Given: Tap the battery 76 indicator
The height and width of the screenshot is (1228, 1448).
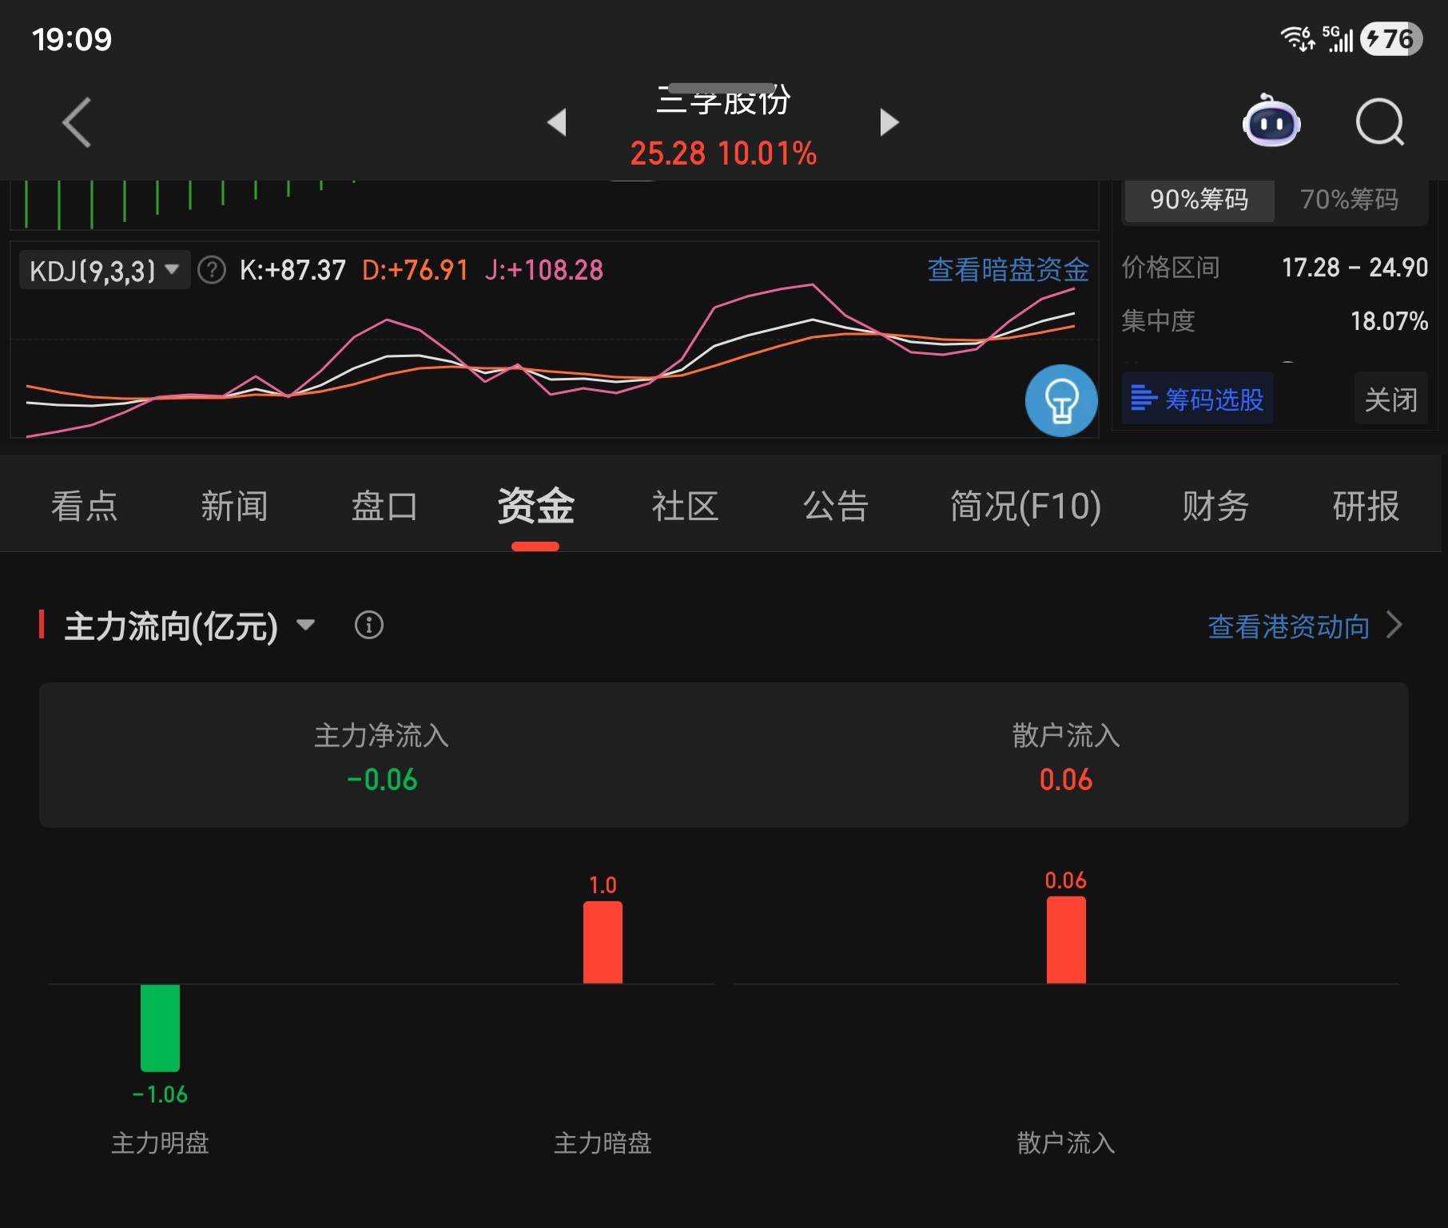Looking at the screenshot, I should [1391, 38].
